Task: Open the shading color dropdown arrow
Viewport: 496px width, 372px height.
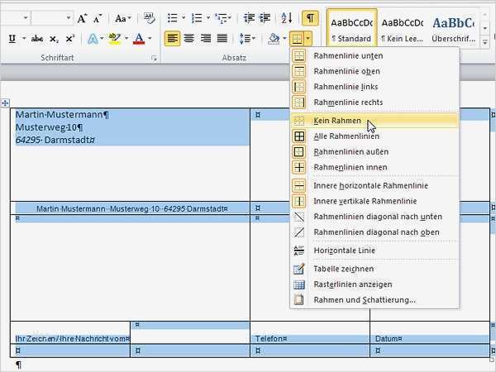Action: [284, 39]
